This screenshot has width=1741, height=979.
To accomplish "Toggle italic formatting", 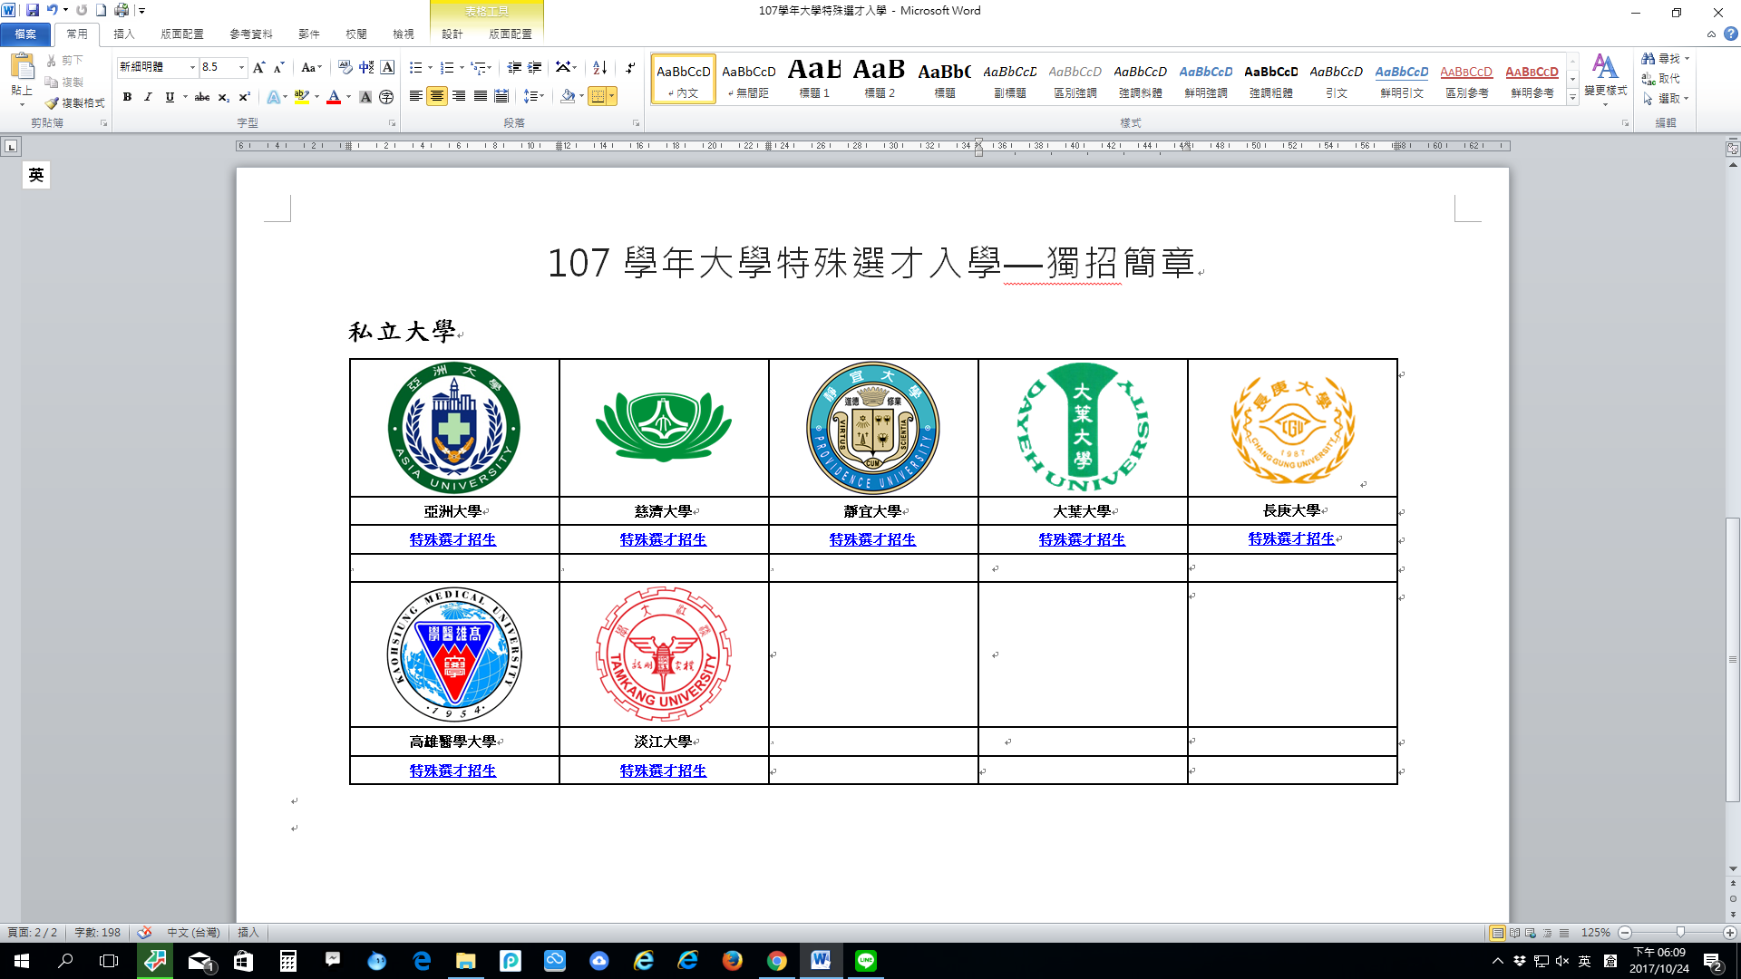I will (148, 97).
